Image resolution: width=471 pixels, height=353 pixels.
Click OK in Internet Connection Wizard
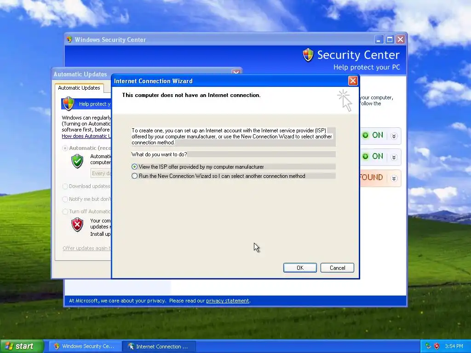pyautogui.click(x=300, y=268)
